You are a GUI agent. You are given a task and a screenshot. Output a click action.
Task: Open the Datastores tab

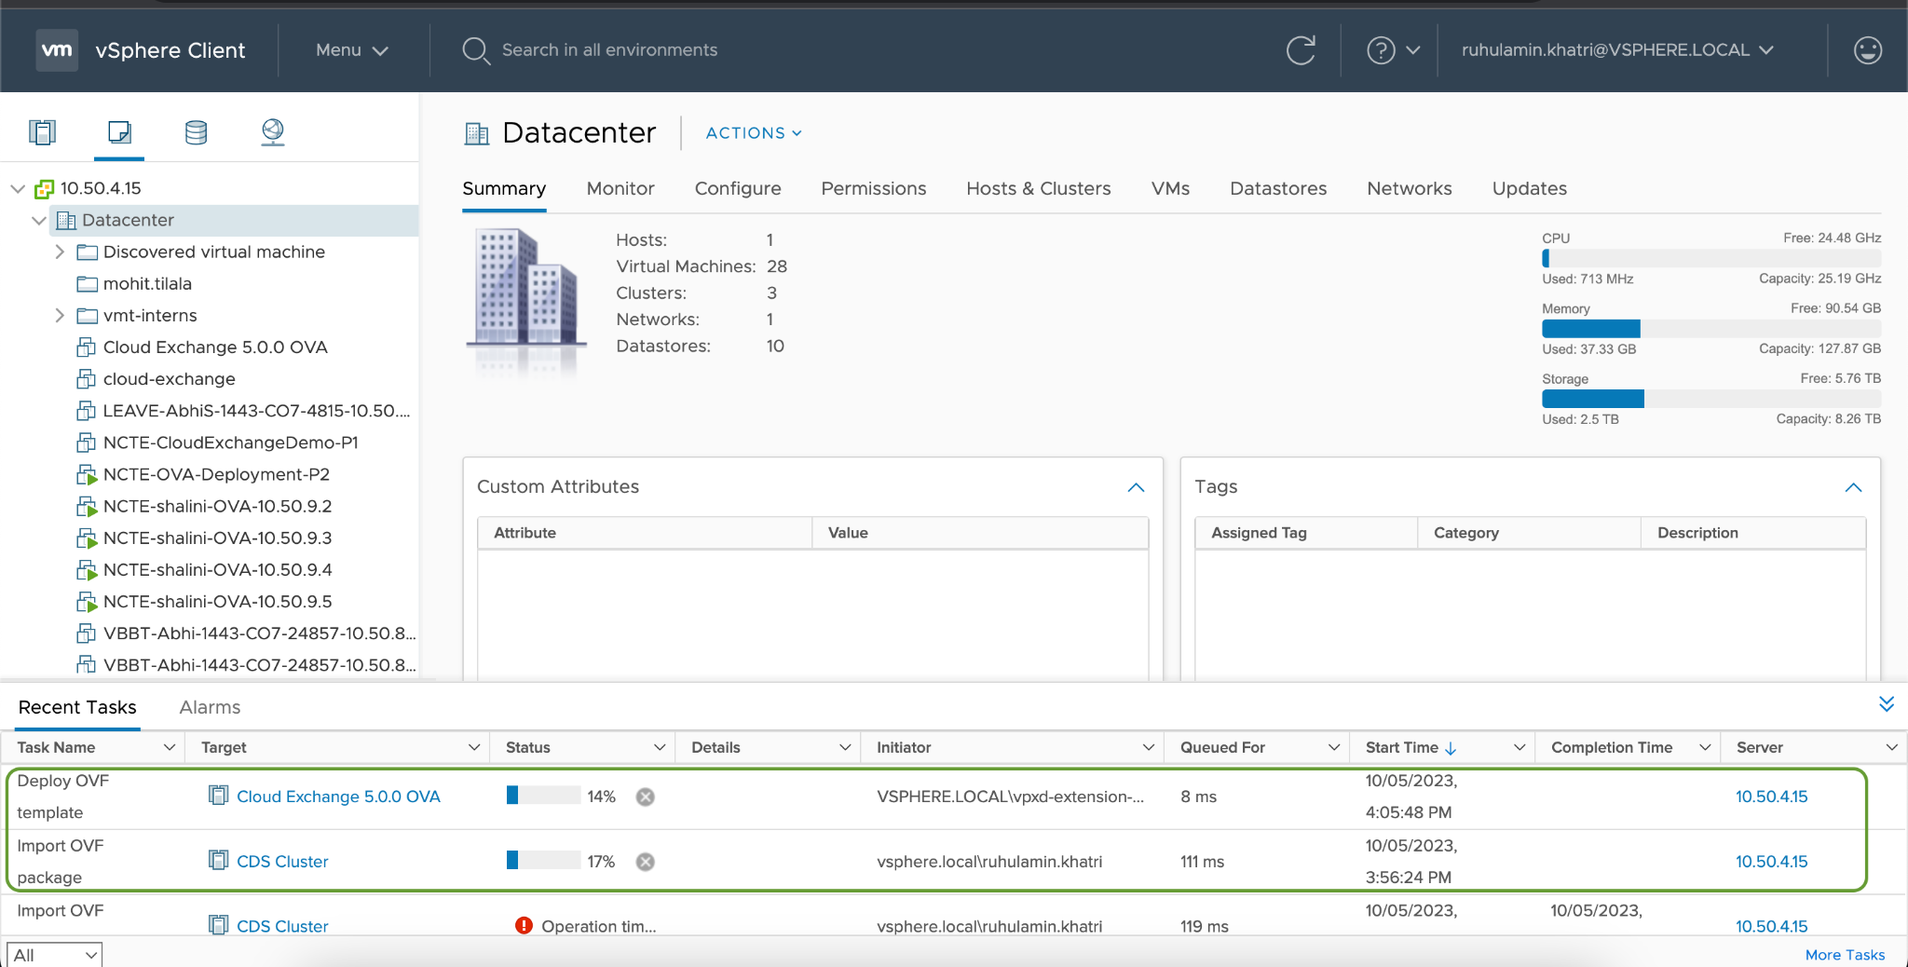(x=1278, y=189)
